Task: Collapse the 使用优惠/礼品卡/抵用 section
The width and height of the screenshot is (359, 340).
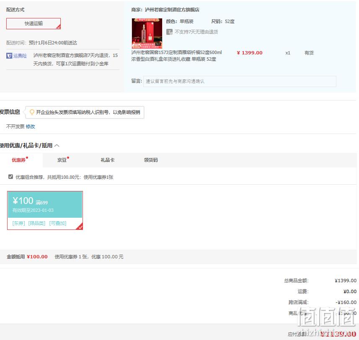Action: point(57,146)
